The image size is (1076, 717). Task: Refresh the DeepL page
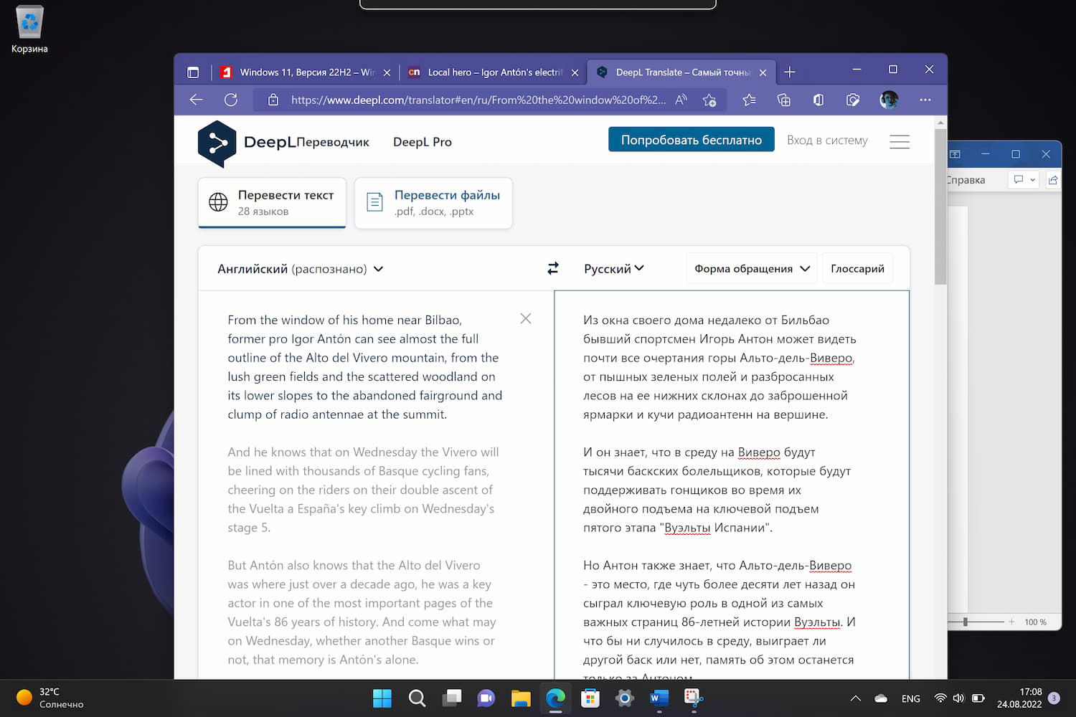[230, 100]
